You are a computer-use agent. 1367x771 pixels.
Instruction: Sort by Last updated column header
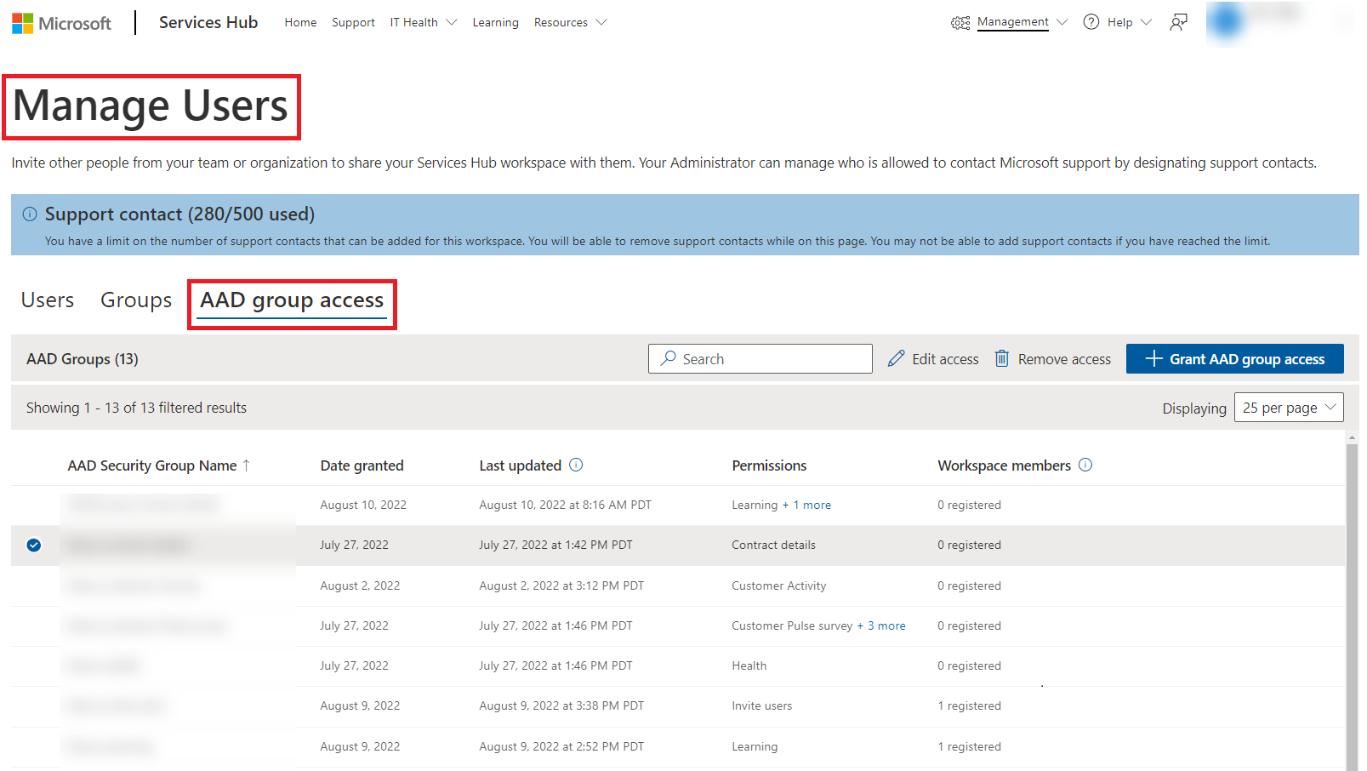(x=520, y=465)
